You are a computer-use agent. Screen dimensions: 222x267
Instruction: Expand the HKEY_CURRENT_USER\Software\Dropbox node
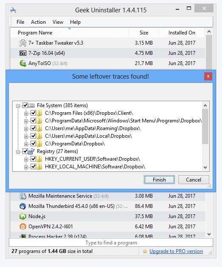click(26, 159)
